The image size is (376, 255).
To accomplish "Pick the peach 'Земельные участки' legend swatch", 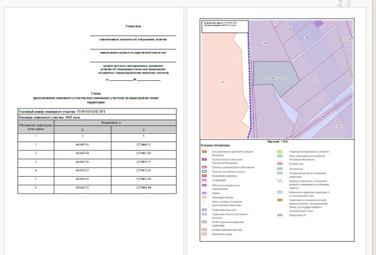I will 204,197.
